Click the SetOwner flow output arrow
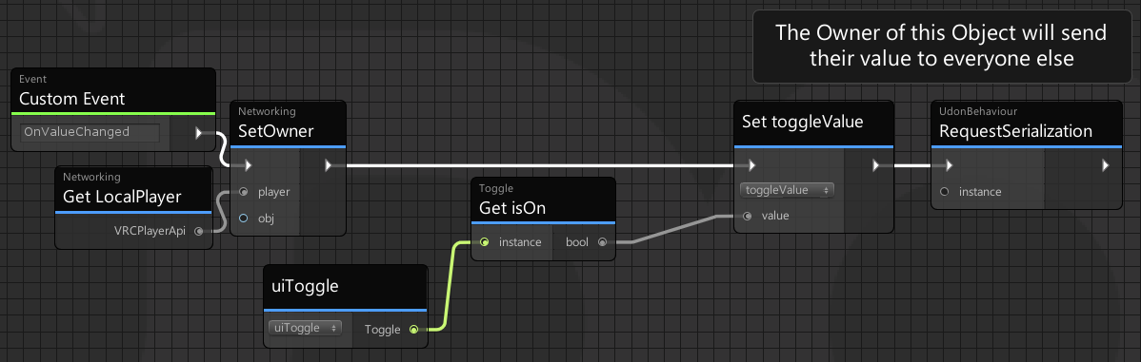The image size is (1141, 362). pos(329,165)
